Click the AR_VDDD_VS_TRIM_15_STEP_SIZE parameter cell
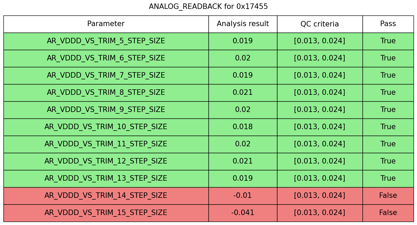417x225 pixels. [x=106, y=213]
